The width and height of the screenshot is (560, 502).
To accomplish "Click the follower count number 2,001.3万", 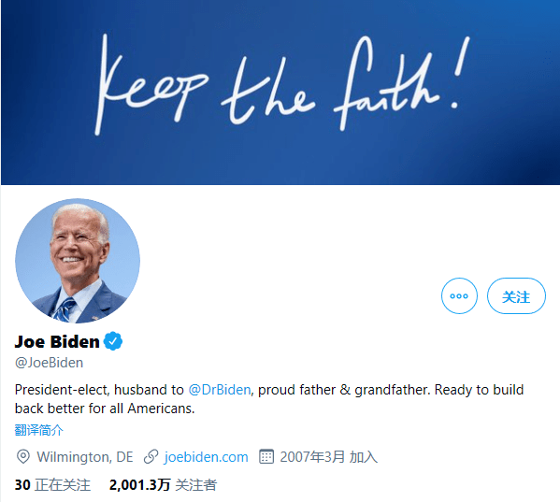I will point(139,485).
